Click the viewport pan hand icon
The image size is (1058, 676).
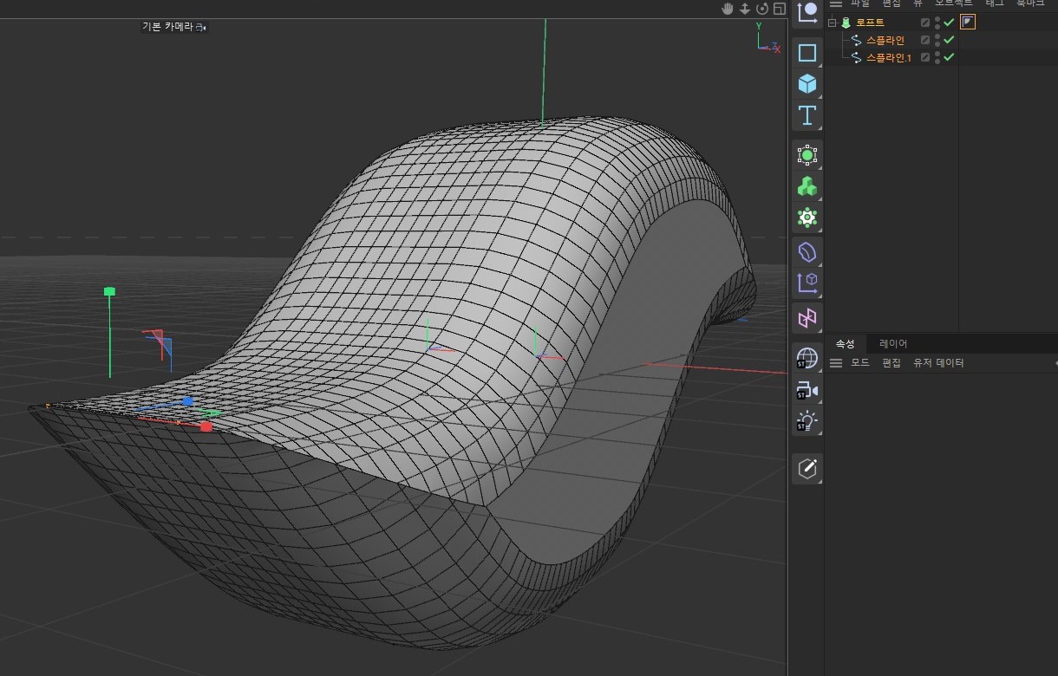[x=728, y=9]
